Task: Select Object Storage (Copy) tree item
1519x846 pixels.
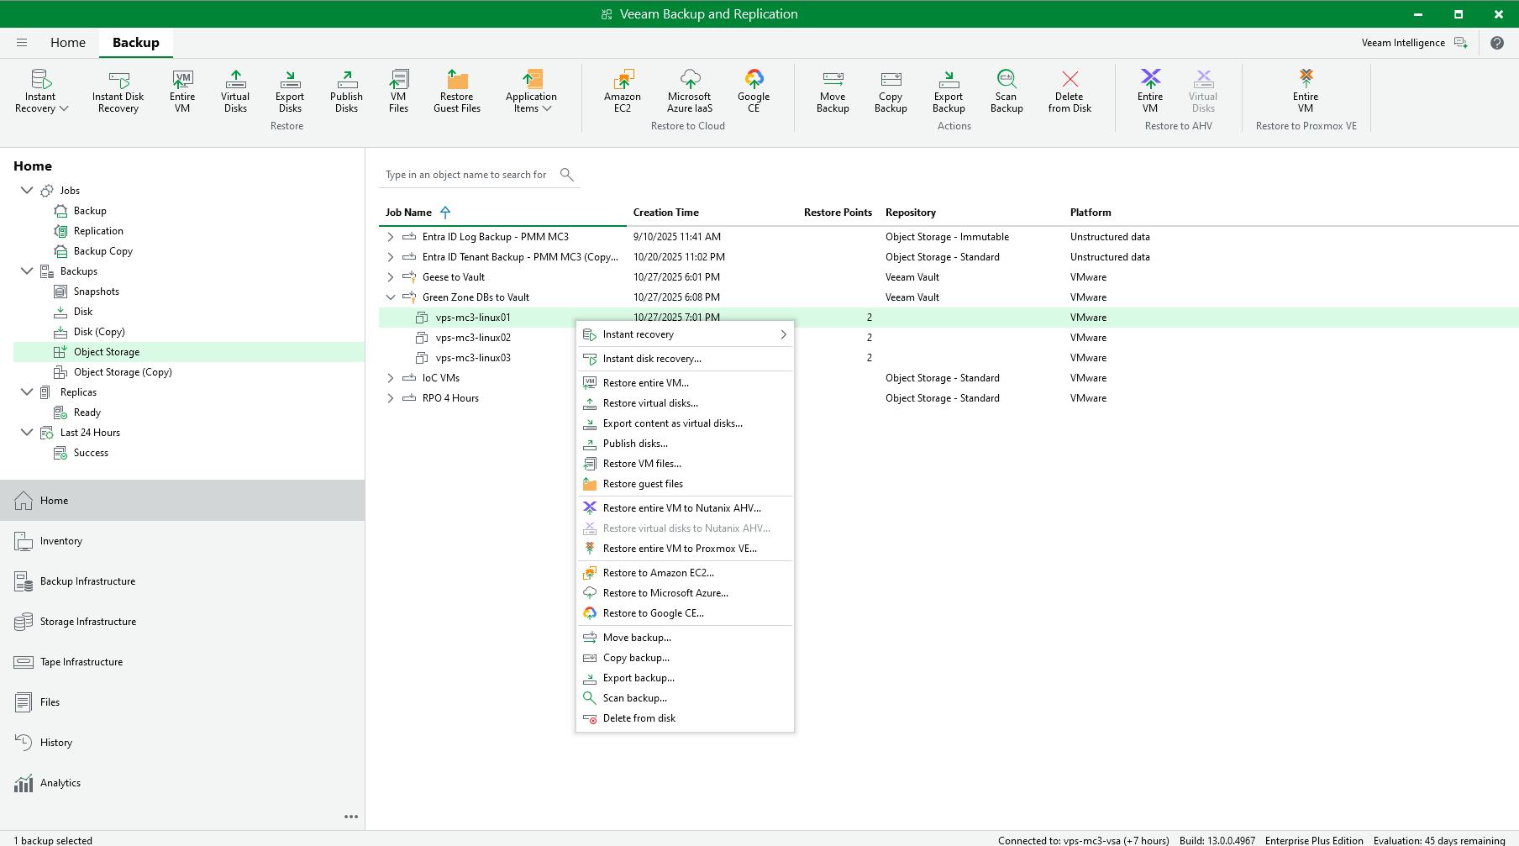Action: 123,372
